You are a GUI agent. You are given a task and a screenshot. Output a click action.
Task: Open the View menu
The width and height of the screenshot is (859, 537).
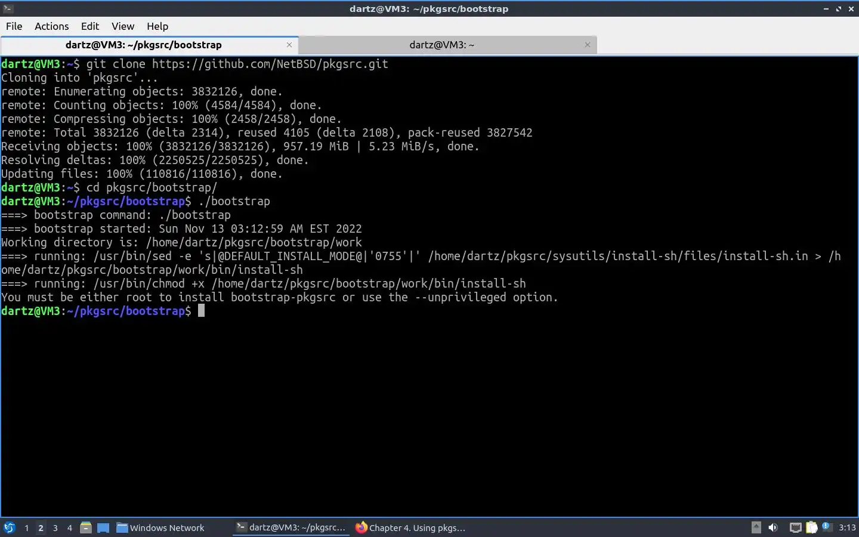(123, 26)
